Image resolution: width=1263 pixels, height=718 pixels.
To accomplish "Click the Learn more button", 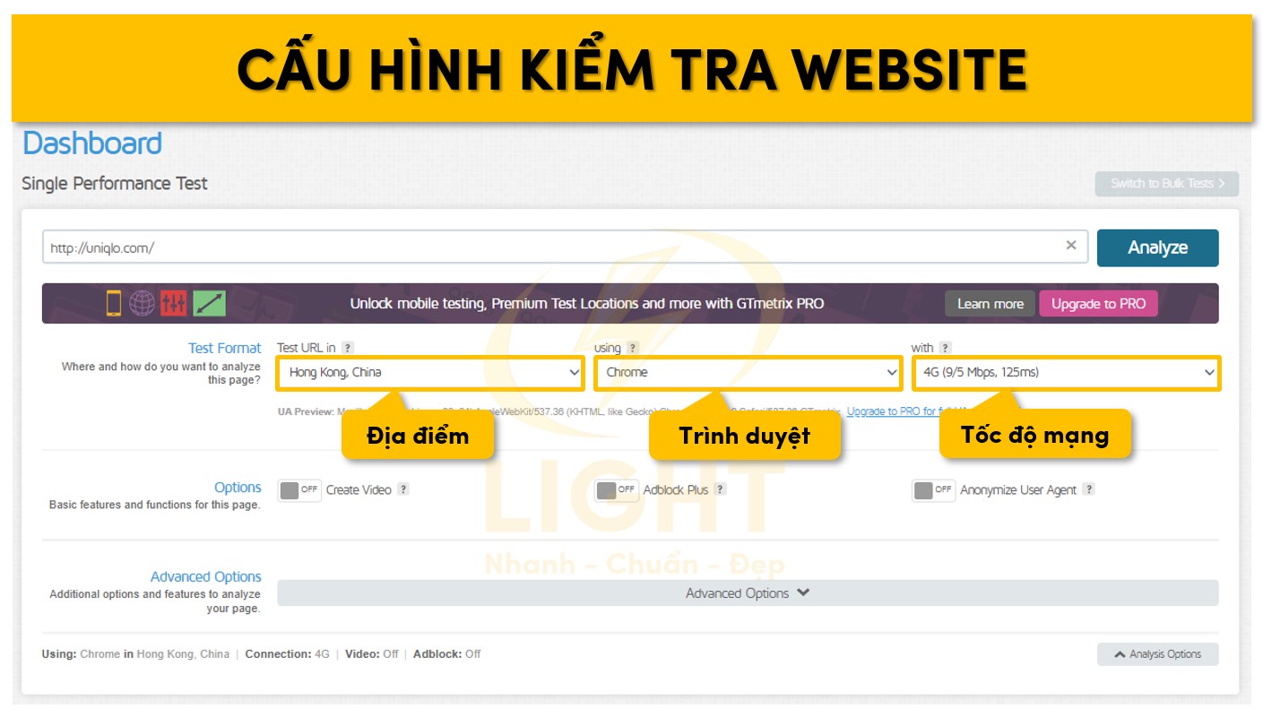I will pos(990,304).
